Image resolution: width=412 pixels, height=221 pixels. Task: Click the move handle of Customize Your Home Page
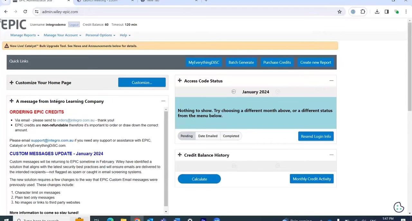click(12, 82)
